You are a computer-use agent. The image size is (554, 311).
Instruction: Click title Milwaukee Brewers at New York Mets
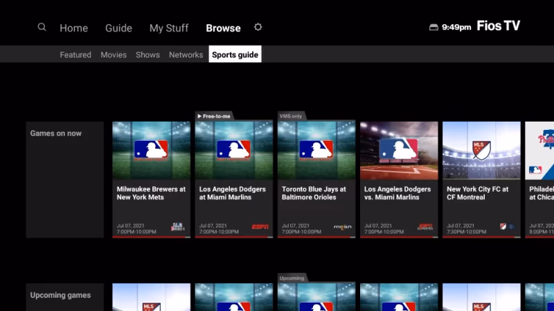(151, 194)
